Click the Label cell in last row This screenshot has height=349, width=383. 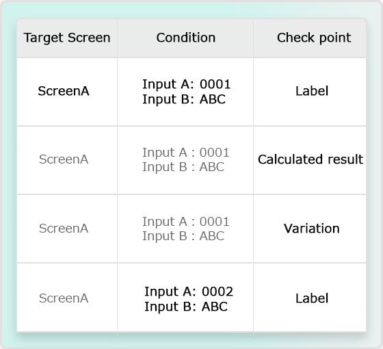click(x=310, y=298)
